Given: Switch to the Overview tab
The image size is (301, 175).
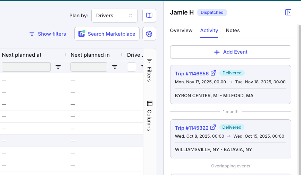Looking at the screenshot, I should point(181,30).
